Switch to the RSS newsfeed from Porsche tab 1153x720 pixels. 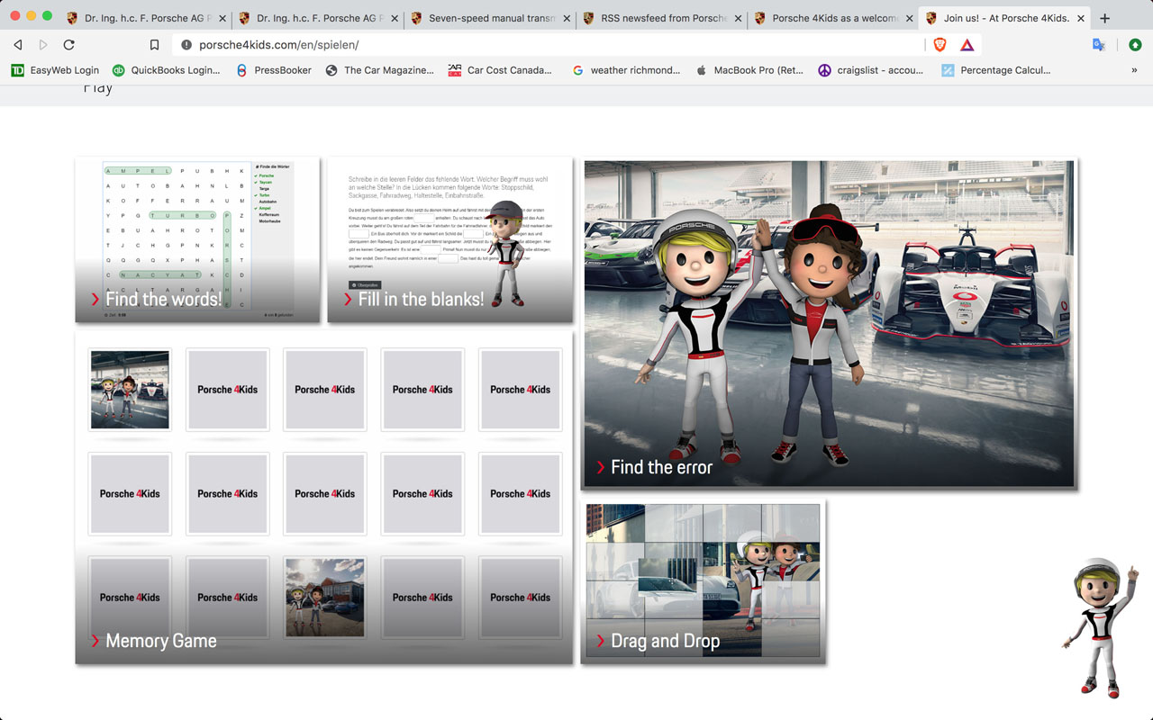click(662, 18)
